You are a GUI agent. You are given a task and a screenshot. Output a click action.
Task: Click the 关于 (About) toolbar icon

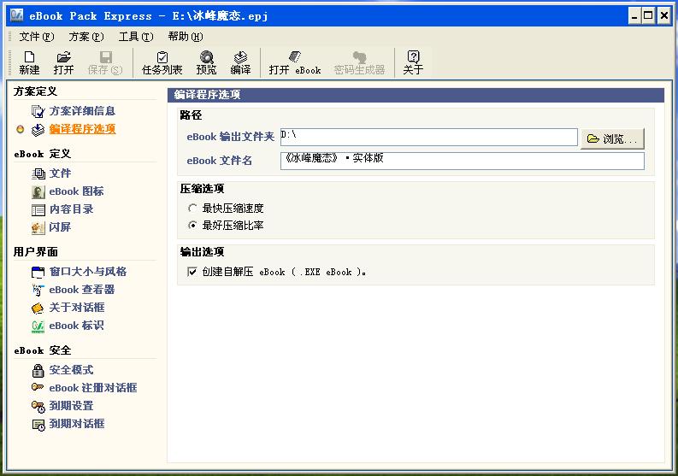coord(413,56)
